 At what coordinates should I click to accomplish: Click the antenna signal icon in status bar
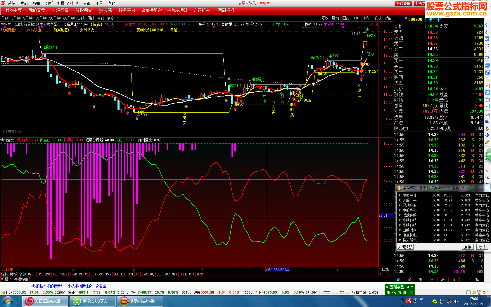pyautogui.click(x=478, y=292)
